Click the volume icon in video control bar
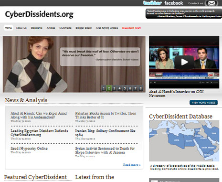The height and width of the screenshot is (182, 222). (155, 83)
